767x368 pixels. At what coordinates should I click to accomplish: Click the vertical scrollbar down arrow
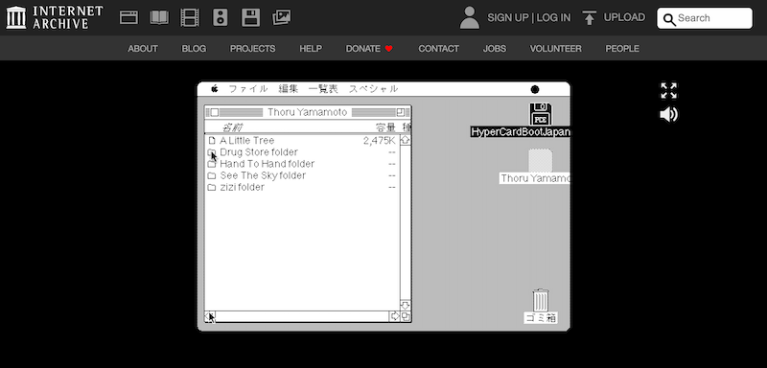pos(406,306)
